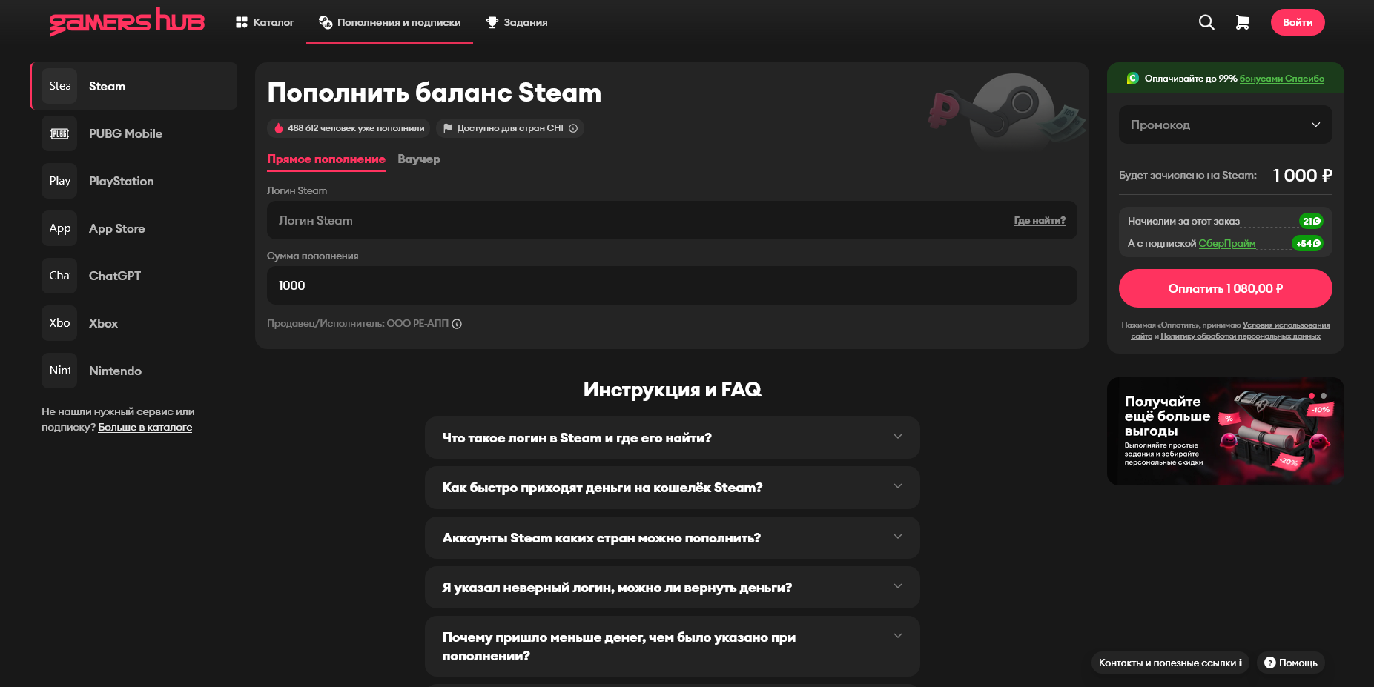
Task: Click the Инструкция и FAQ heading
Action: (673, 390)
